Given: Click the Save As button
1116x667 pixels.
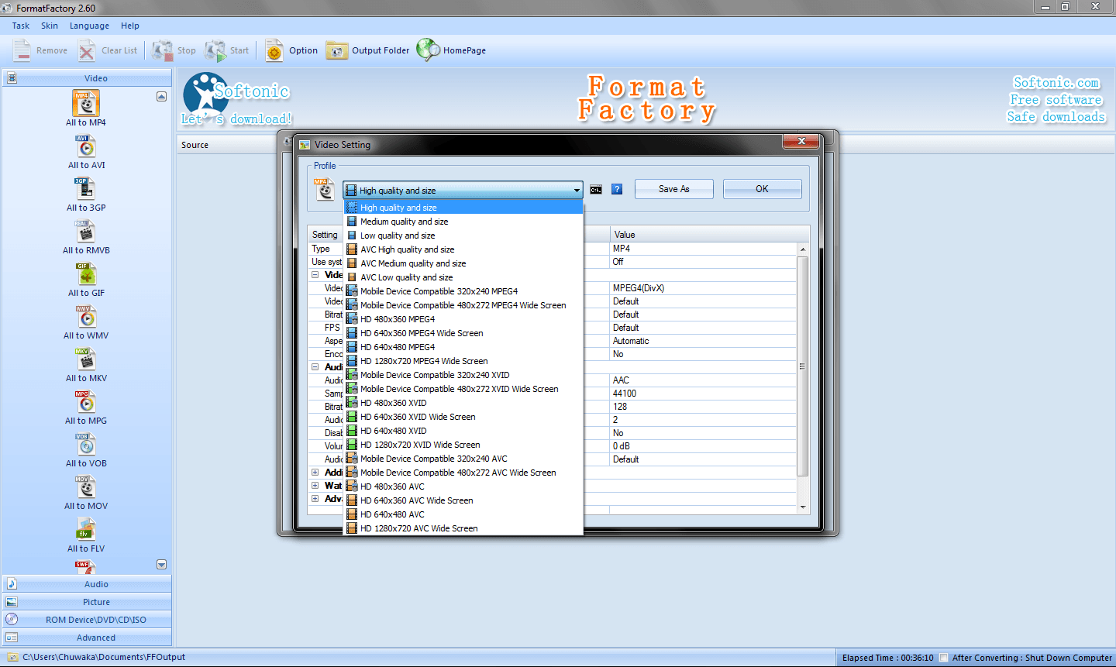Looking at the screenshot, I should pos(673,188).
